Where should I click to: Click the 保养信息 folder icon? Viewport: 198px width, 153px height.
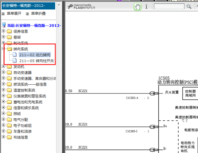point(9,31)
